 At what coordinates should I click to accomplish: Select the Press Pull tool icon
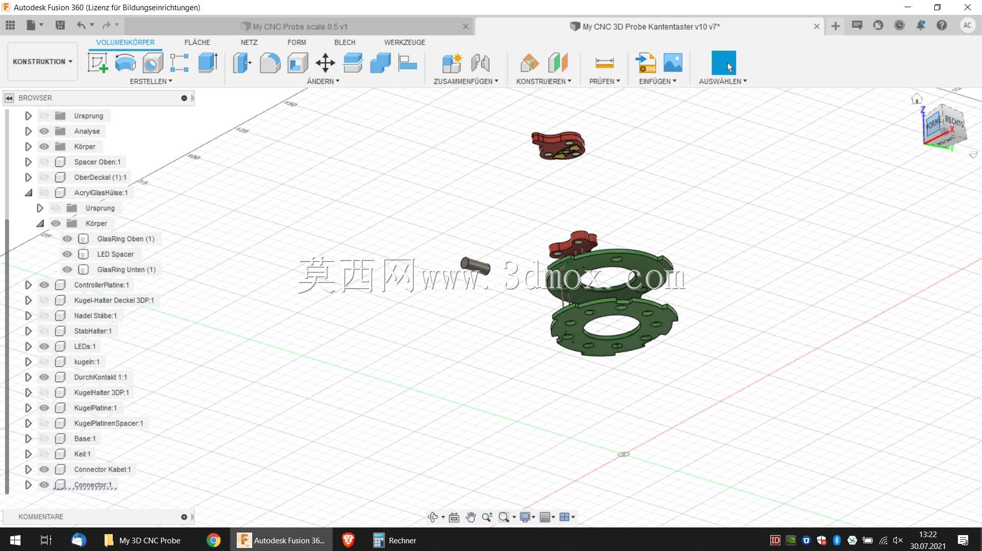click(242, 63)
